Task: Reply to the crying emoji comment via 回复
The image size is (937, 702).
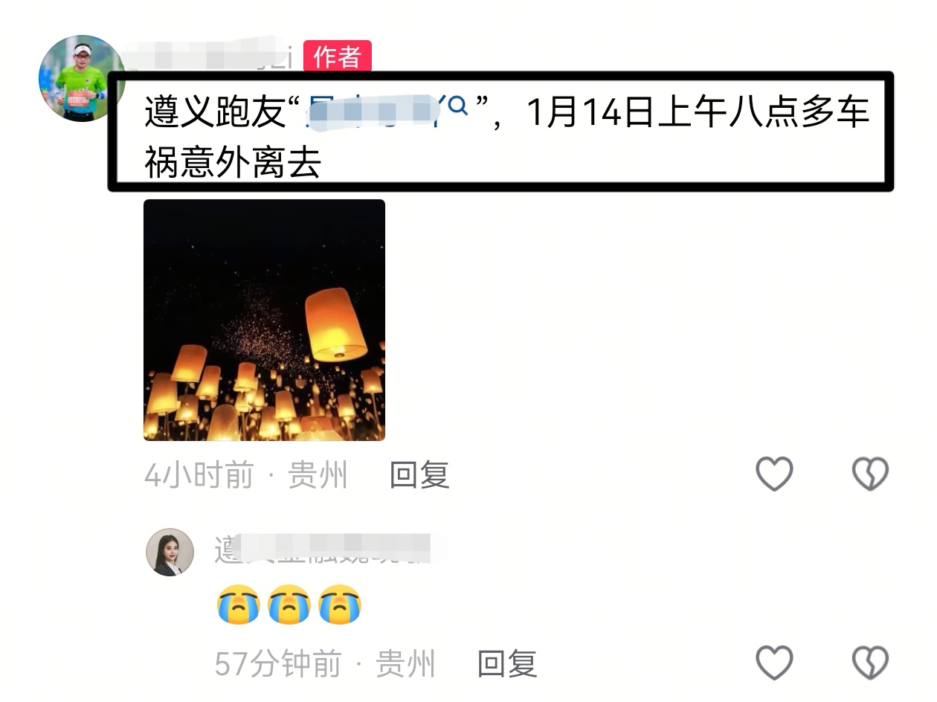Action: click(x=506, y=664)
